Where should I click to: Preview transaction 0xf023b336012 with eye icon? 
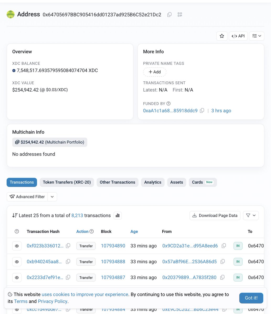click(17, 246)
